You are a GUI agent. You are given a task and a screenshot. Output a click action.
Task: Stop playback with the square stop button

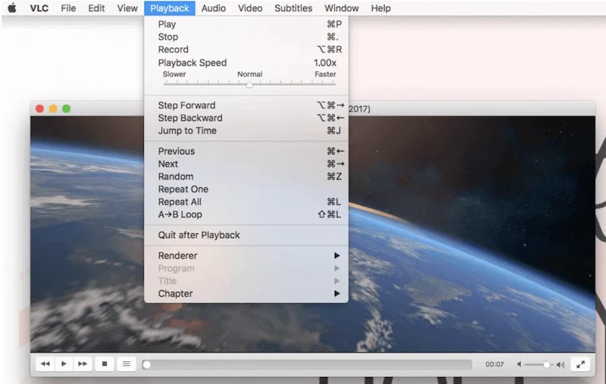click(105, 364)
